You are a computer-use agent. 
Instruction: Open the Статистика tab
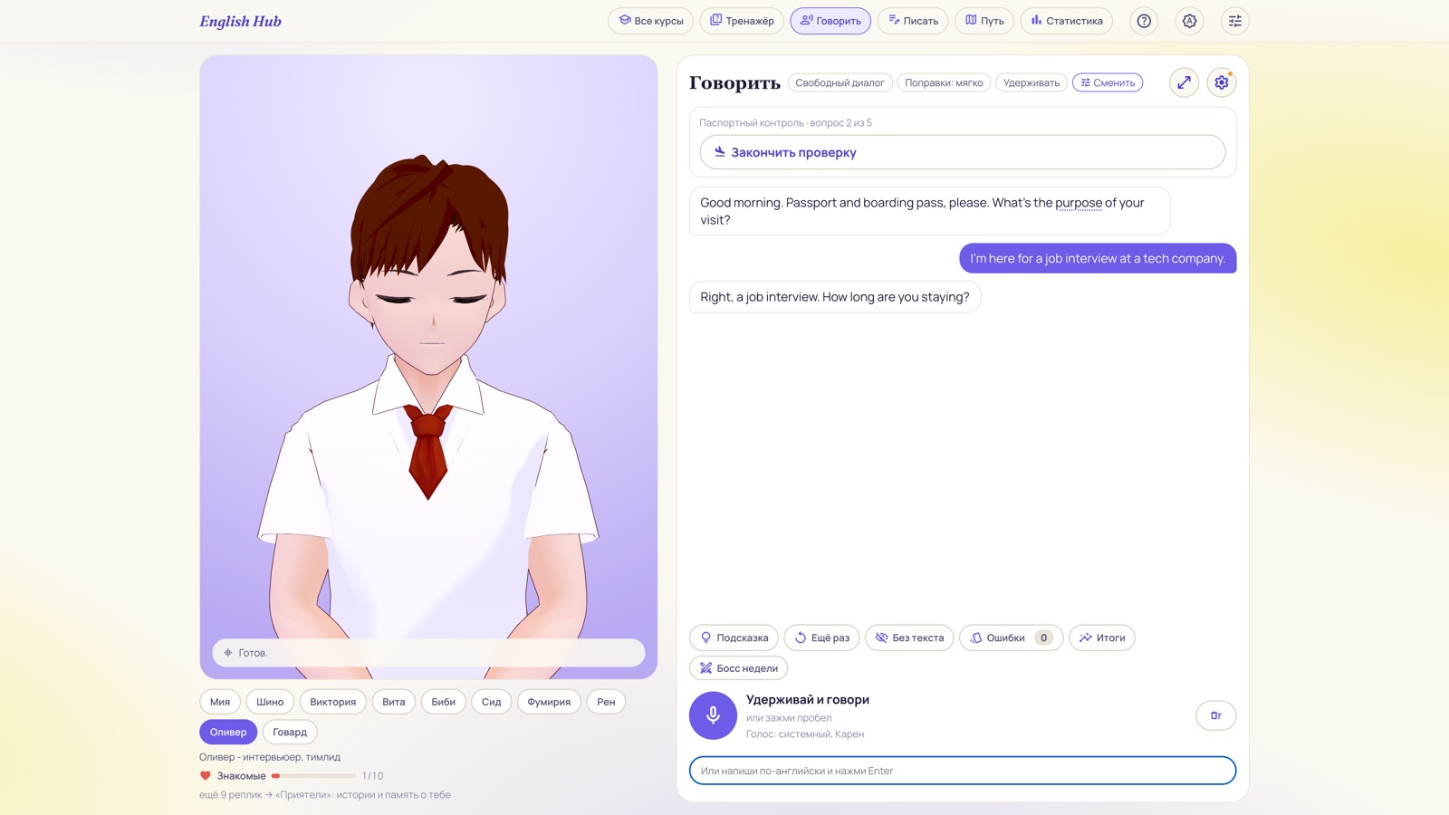click(x=1067, y=21)
